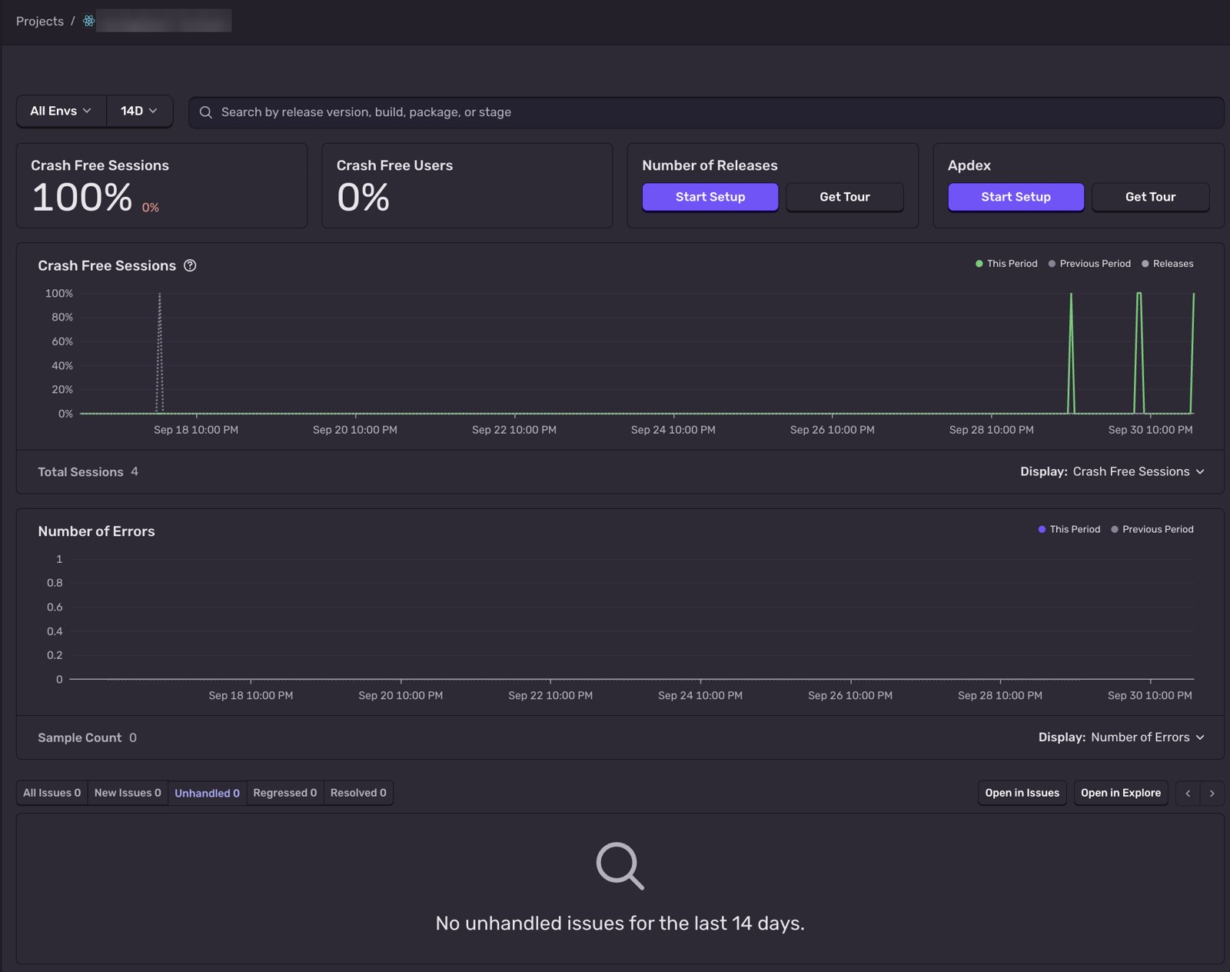Click the Crash Free Users 0% score card

[x=467, y=185]
